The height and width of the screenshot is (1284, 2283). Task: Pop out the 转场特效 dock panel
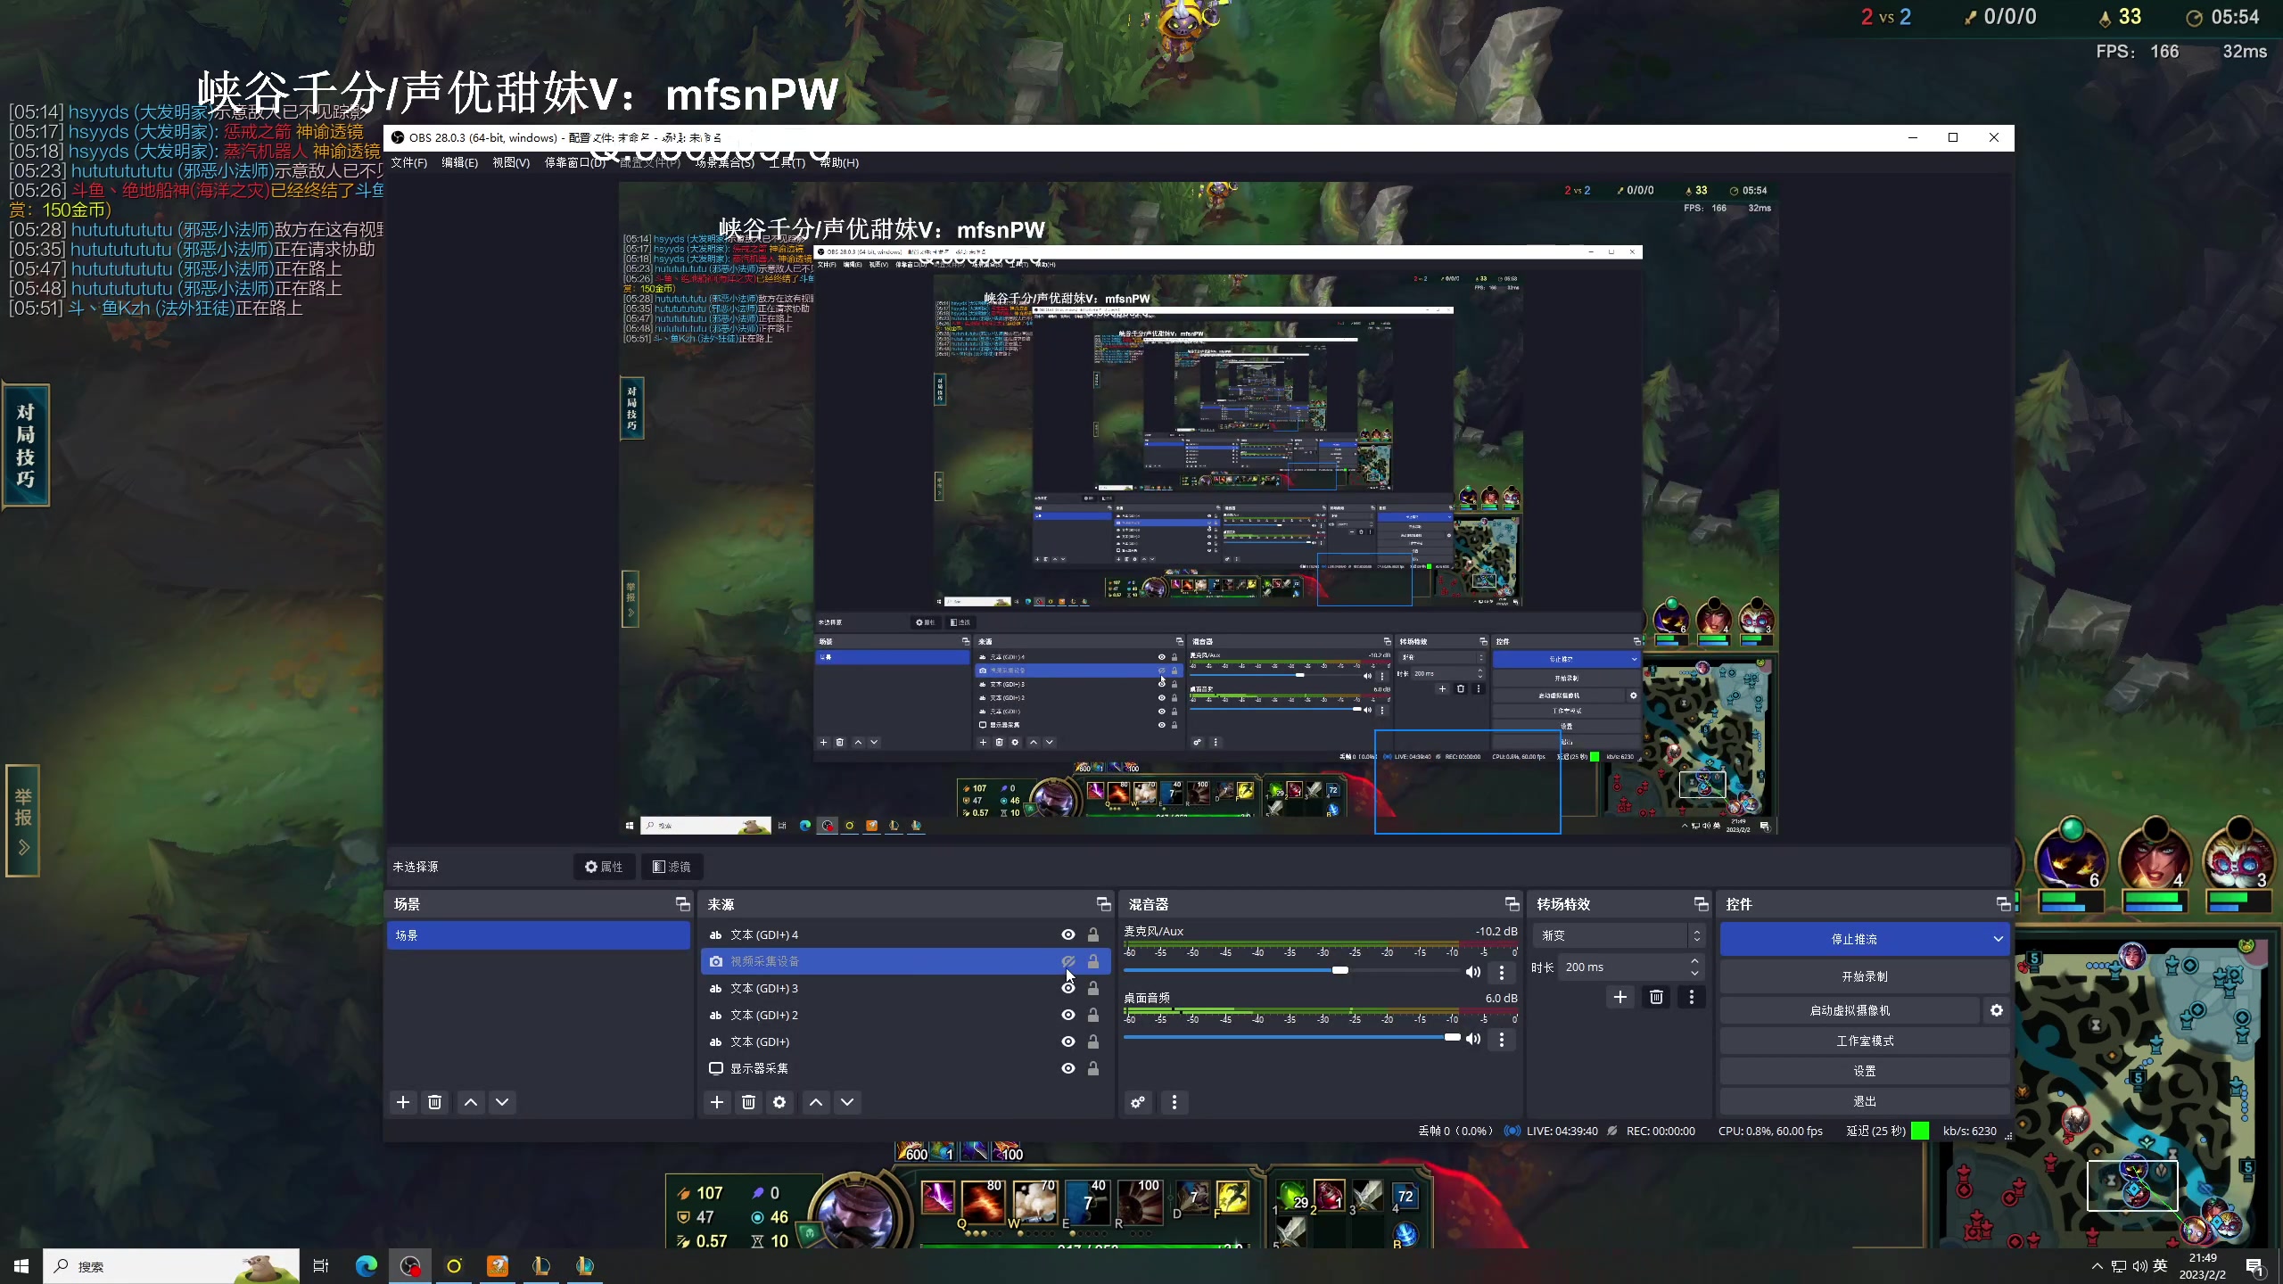[1701, 904]
